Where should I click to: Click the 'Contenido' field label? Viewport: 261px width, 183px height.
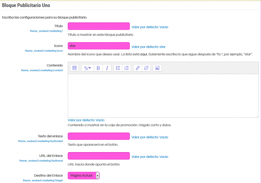click(x=54, y=65)
